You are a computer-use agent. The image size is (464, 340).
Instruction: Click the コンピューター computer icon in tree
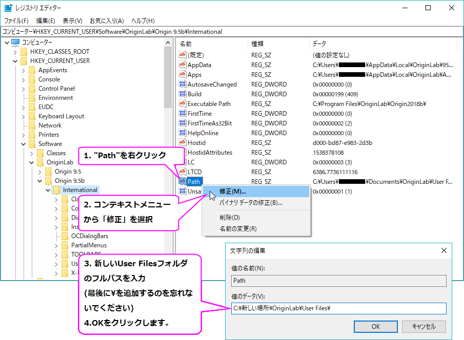(15, 42)
